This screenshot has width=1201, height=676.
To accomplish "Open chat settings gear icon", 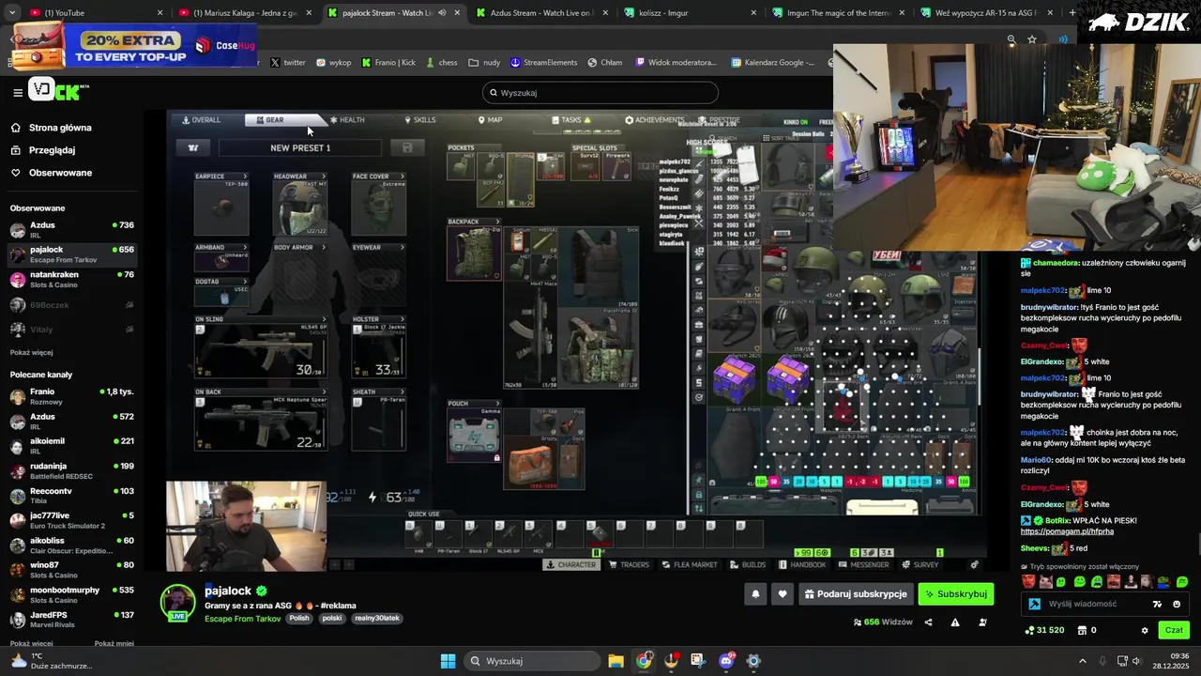I will tap(1145, 630).
